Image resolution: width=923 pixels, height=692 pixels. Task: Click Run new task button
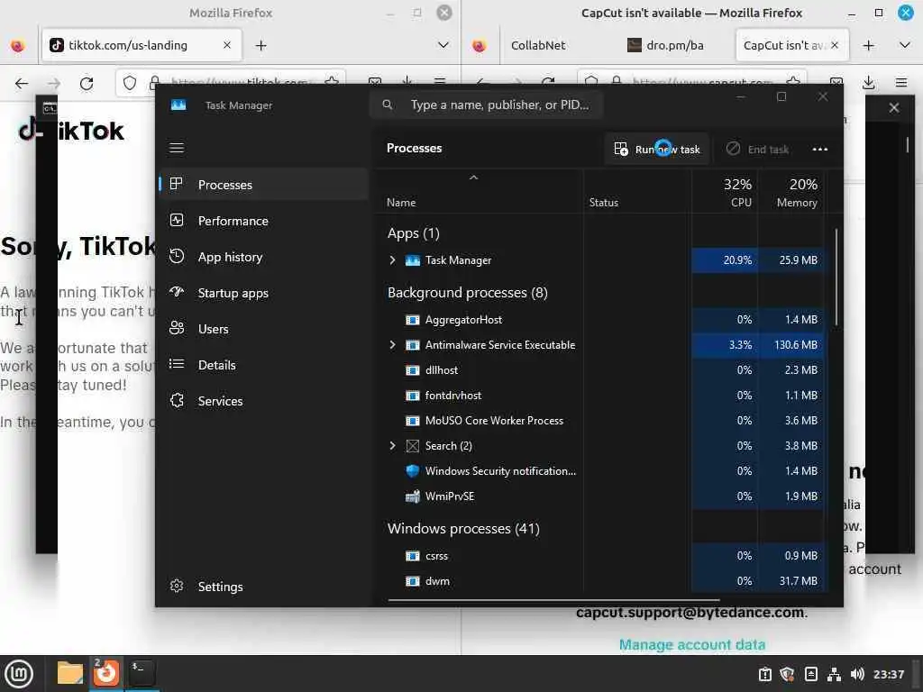657,149
